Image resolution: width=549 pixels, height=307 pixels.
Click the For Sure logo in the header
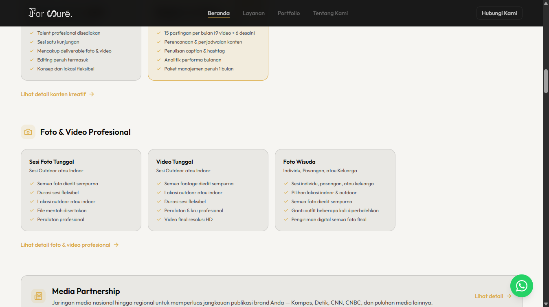coord(51,13)
